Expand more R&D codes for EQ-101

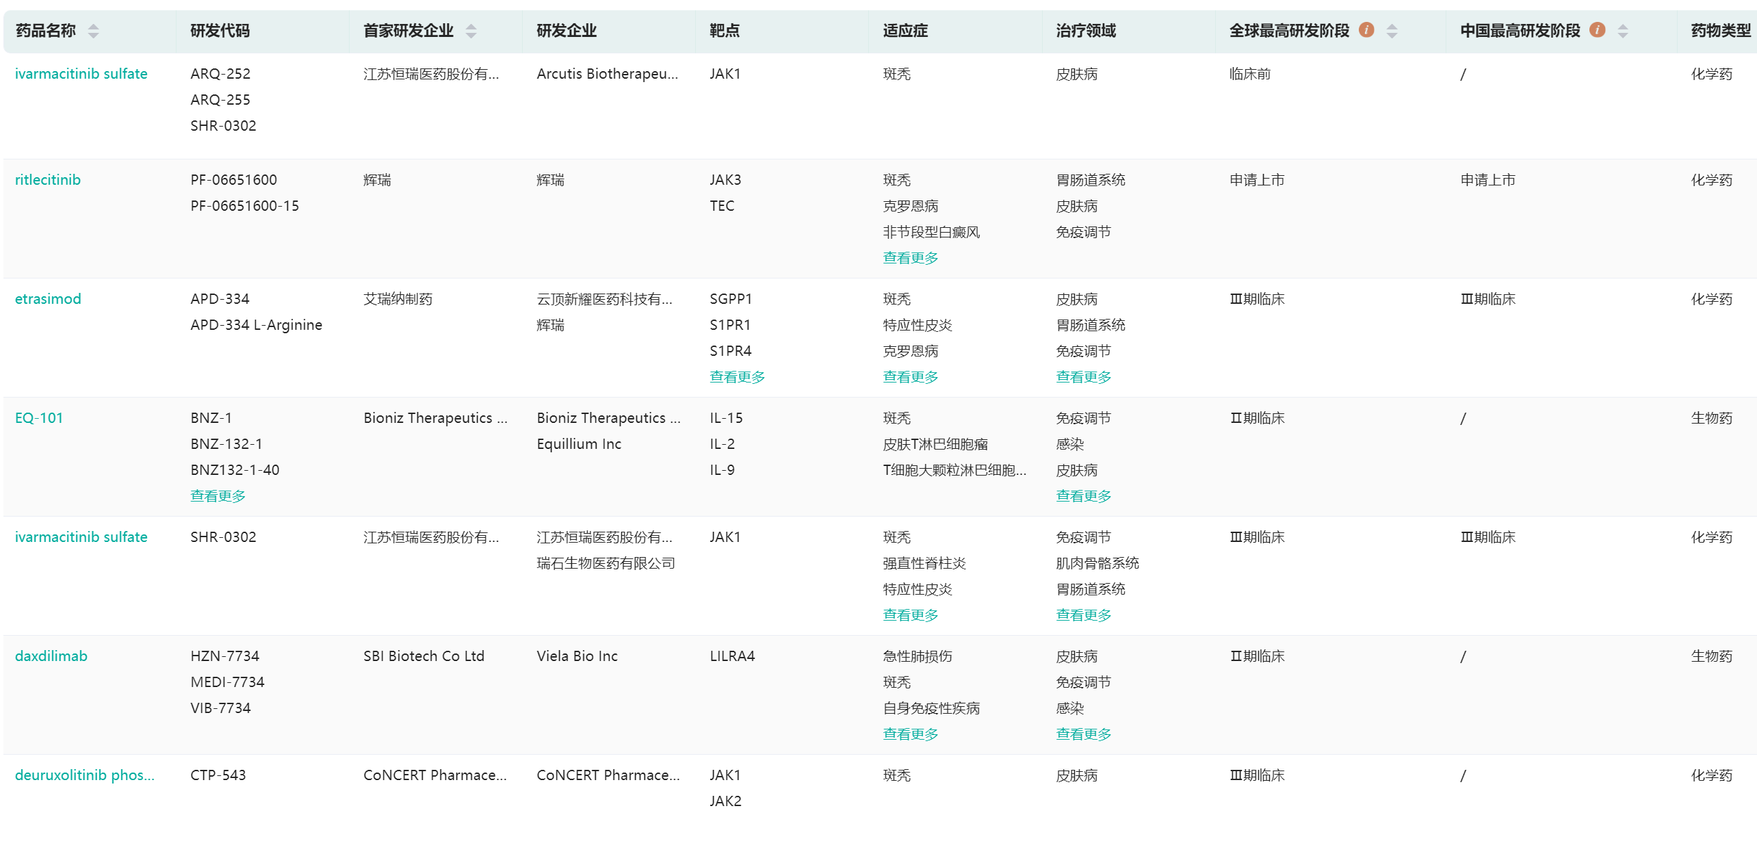218,496
